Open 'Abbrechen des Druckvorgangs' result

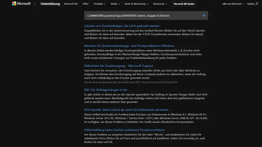tap(118, 65)
